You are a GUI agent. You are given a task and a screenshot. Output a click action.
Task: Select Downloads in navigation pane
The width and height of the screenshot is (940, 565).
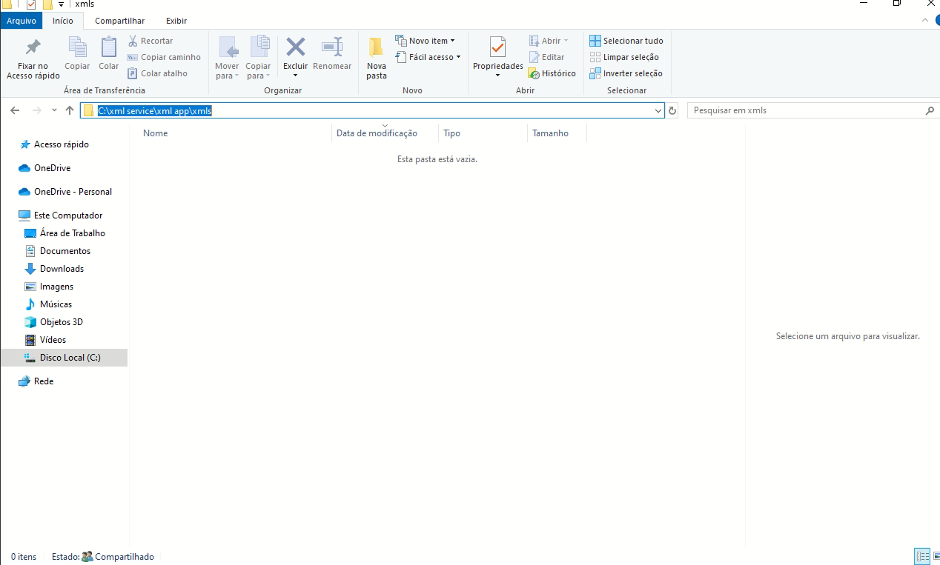click(62, 269)
